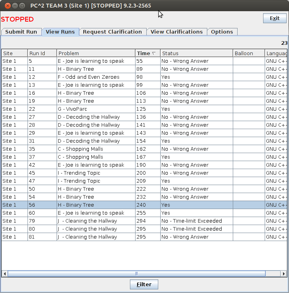Image resolution: width=289 pixels, height=293 pixels.
Task: Select run 22 G - VivoParc row
Action: click(x=96, y=109)
